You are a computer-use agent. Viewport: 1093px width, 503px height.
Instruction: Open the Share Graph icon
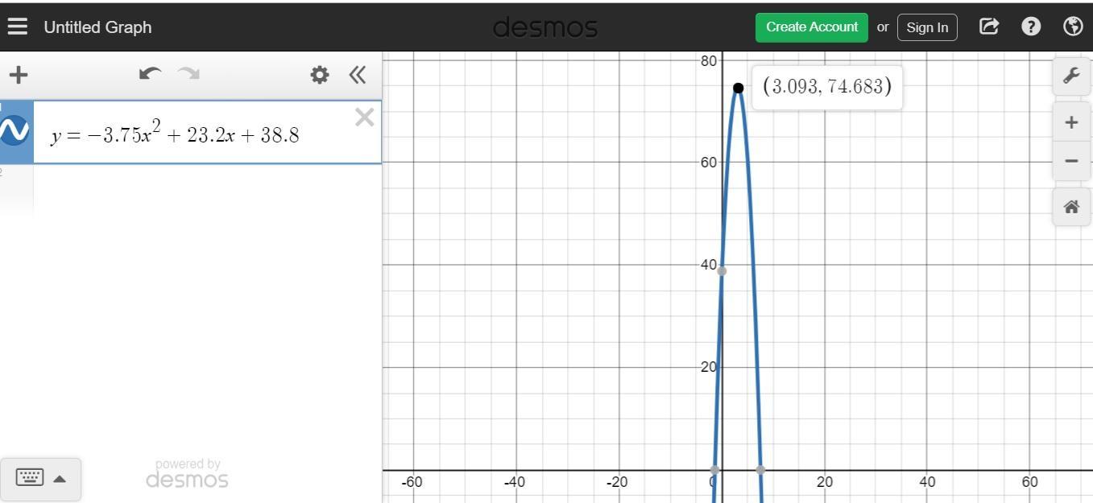click(989, 27)
